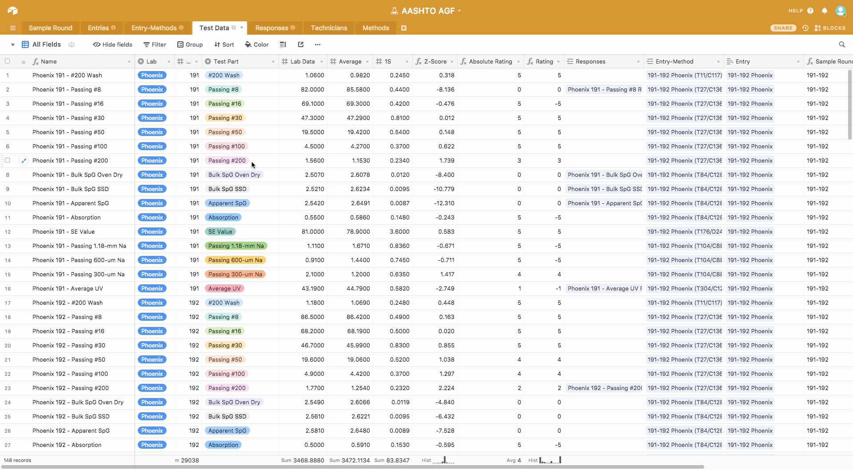Click the collaborators people icon beside All Fields
The image size is (853, 470).
tap(72, 44)
